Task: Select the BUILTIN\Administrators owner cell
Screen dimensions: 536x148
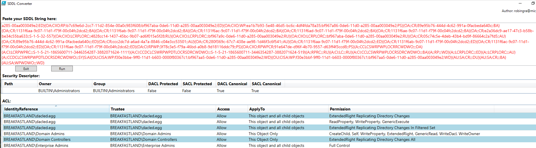Action: click(59, 91)
